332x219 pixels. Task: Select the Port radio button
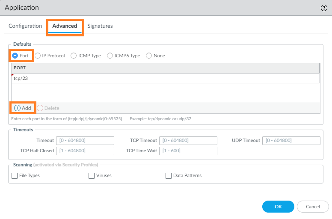point(15,56)
